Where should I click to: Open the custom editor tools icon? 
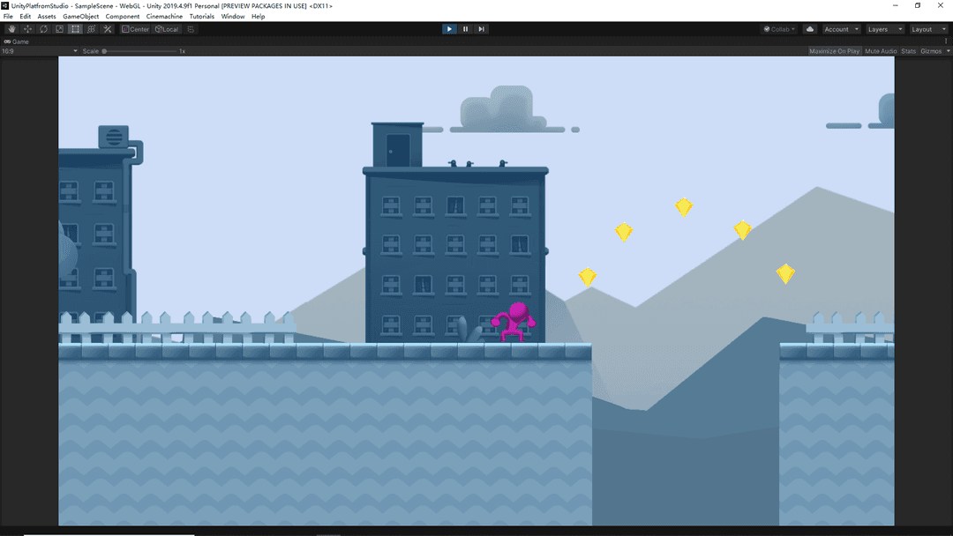pyautogui.click(x=108, y=29)
